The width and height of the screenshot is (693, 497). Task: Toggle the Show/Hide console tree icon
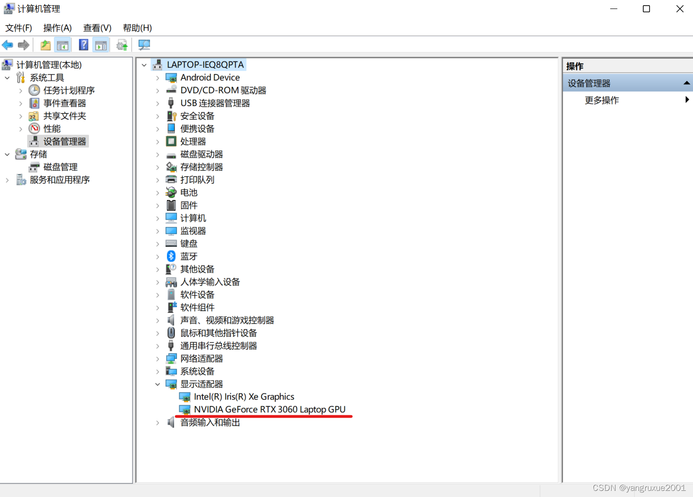coord(62,45)
